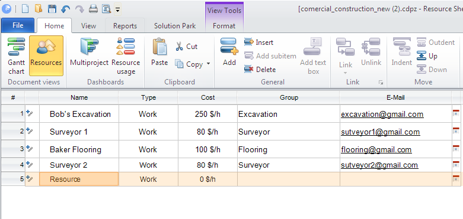Click the flag icon at end of row 5
Image resolution: width=463 pixels, height=219 pixels.
coord(456,179)
